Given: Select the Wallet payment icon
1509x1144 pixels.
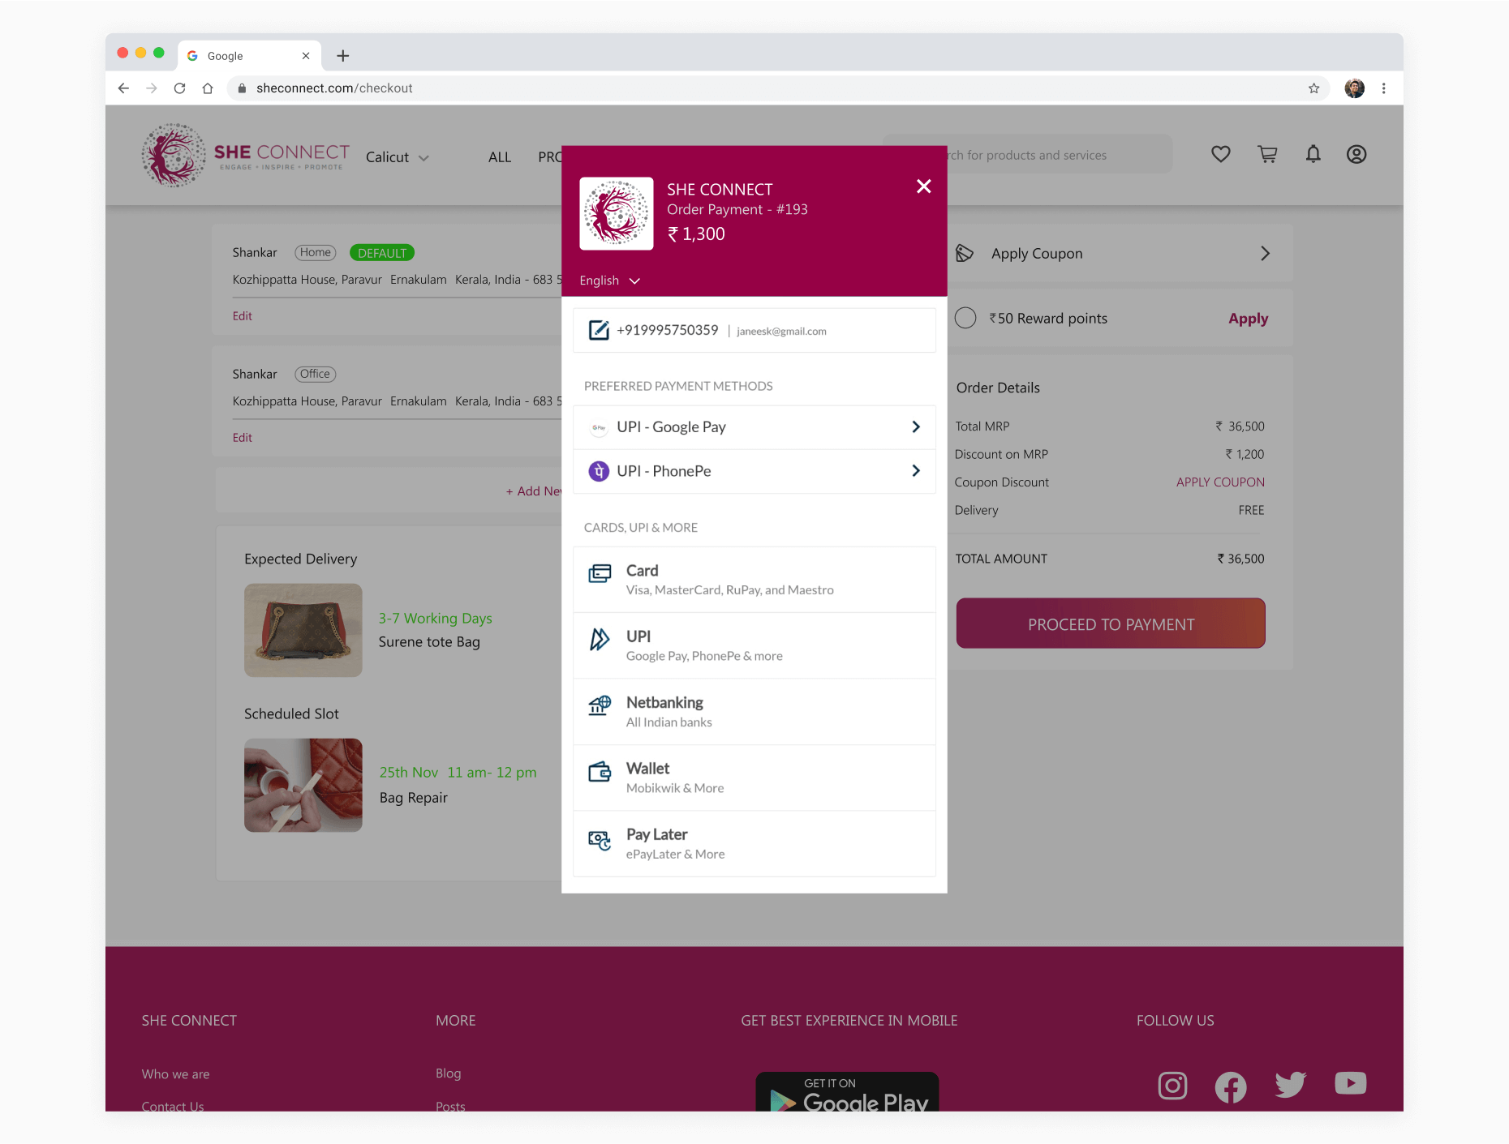Looking at the screenshot, I should pos(600,772).
